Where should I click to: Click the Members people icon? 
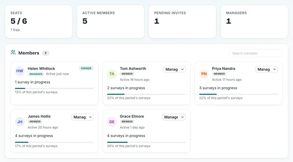(x=13, y=53)
